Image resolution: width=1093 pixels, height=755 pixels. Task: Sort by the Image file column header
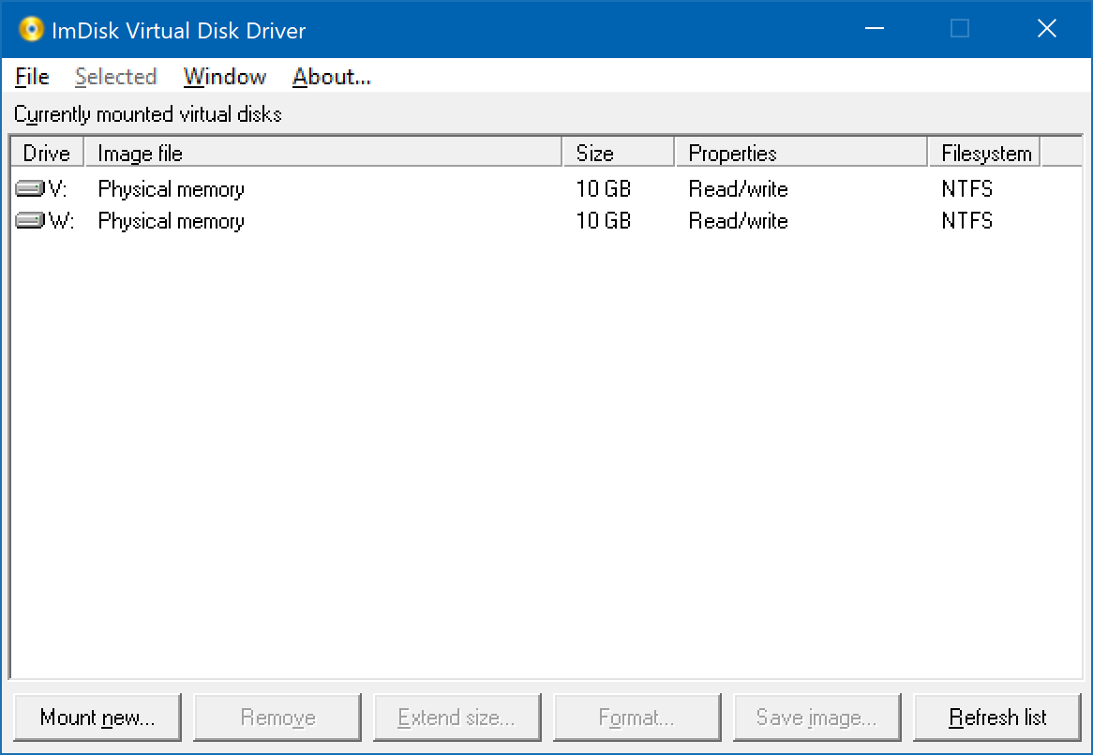click(x=322, y=153)
